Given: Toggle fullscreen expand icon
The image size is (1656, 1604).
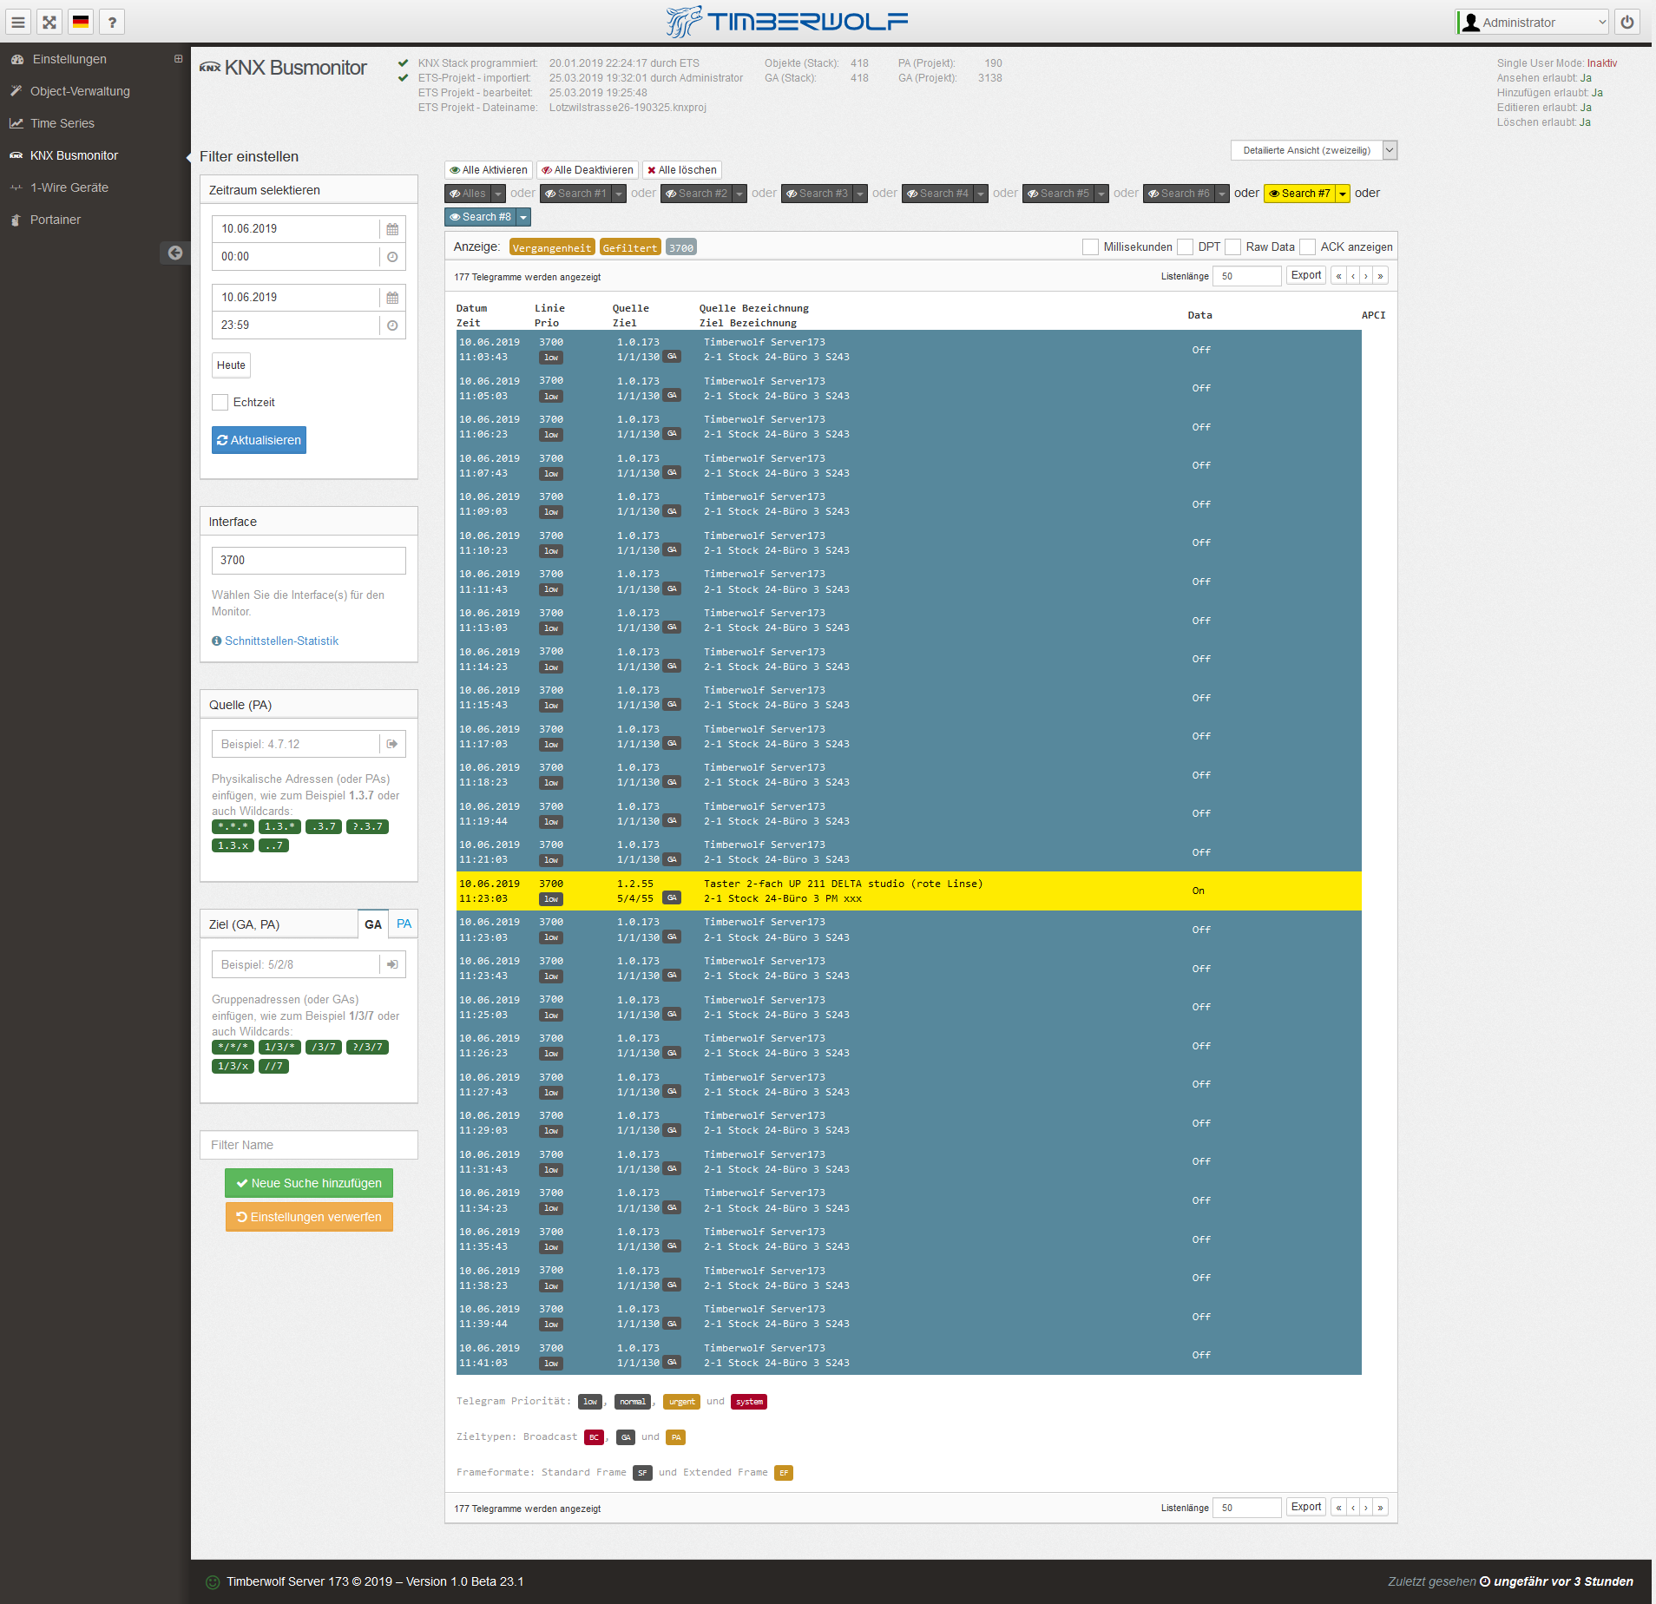Looking at the screenshot, I should coord(49,23).
